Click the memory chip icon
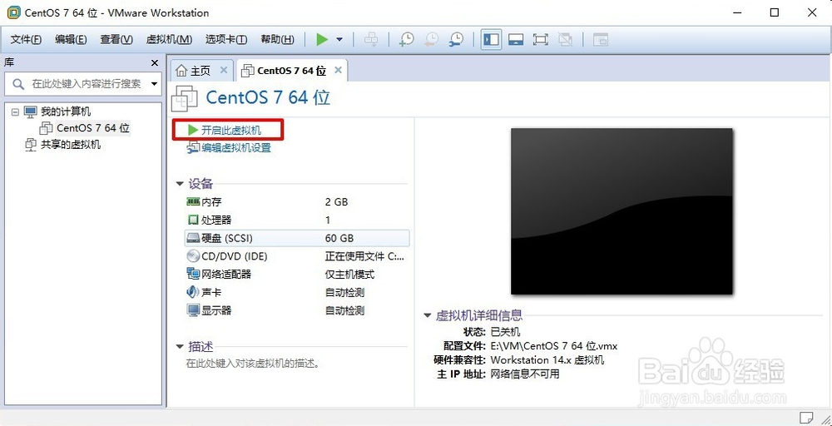 193,201
